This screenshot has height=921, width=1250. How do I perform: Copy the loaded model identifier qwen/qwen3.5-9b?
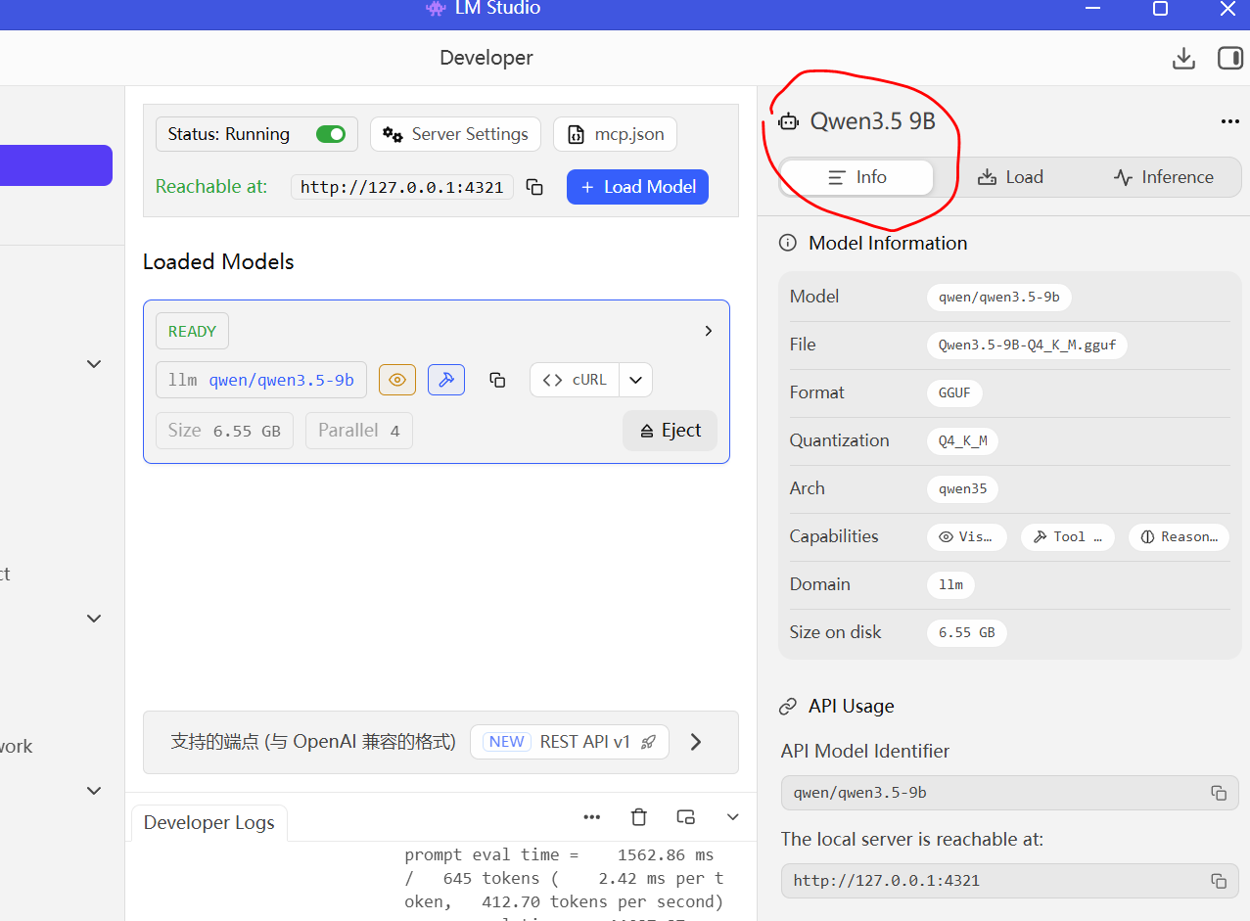[x=497, y=380]
